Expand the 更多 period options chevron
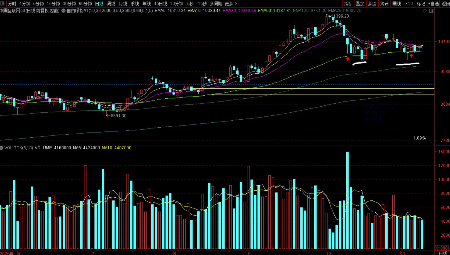Screen dimensions: 450x255 tap(236, 4)
